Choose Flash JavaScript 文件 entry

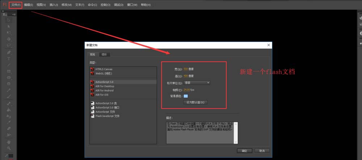click(x=123, y=116)
